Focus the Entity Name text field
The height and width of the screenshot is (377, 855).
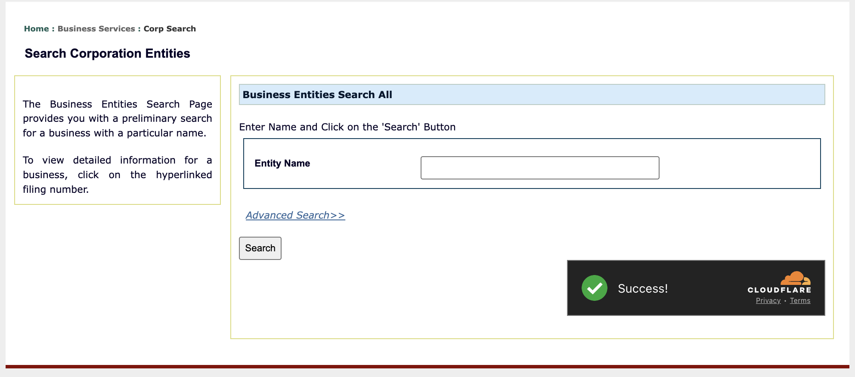click(539, 168)
